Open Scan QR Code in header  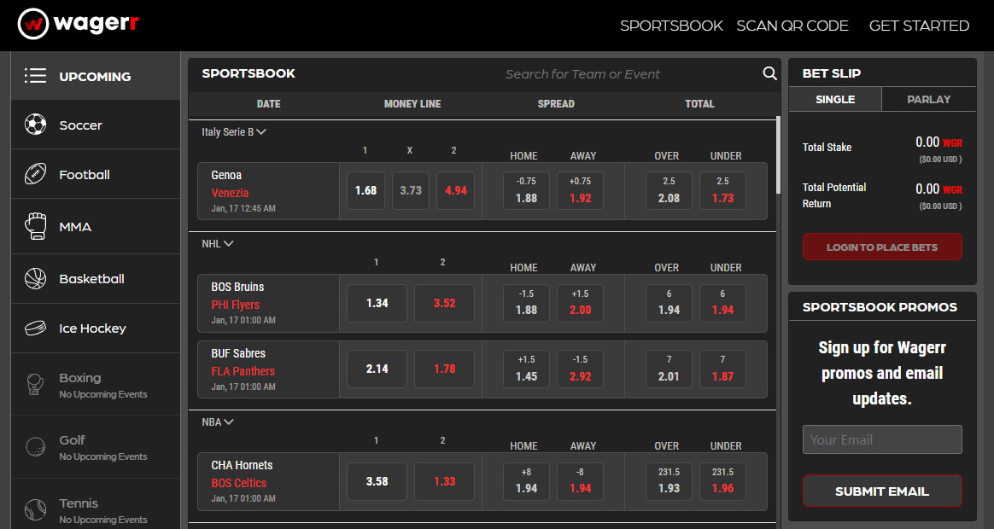point(792,26)
